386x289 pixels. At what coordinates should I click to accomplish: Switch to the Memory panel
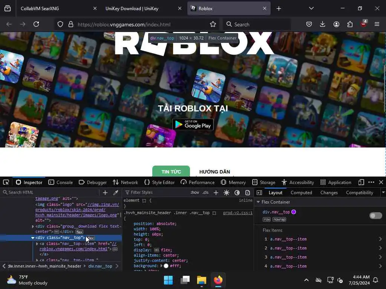coord(233,183)
